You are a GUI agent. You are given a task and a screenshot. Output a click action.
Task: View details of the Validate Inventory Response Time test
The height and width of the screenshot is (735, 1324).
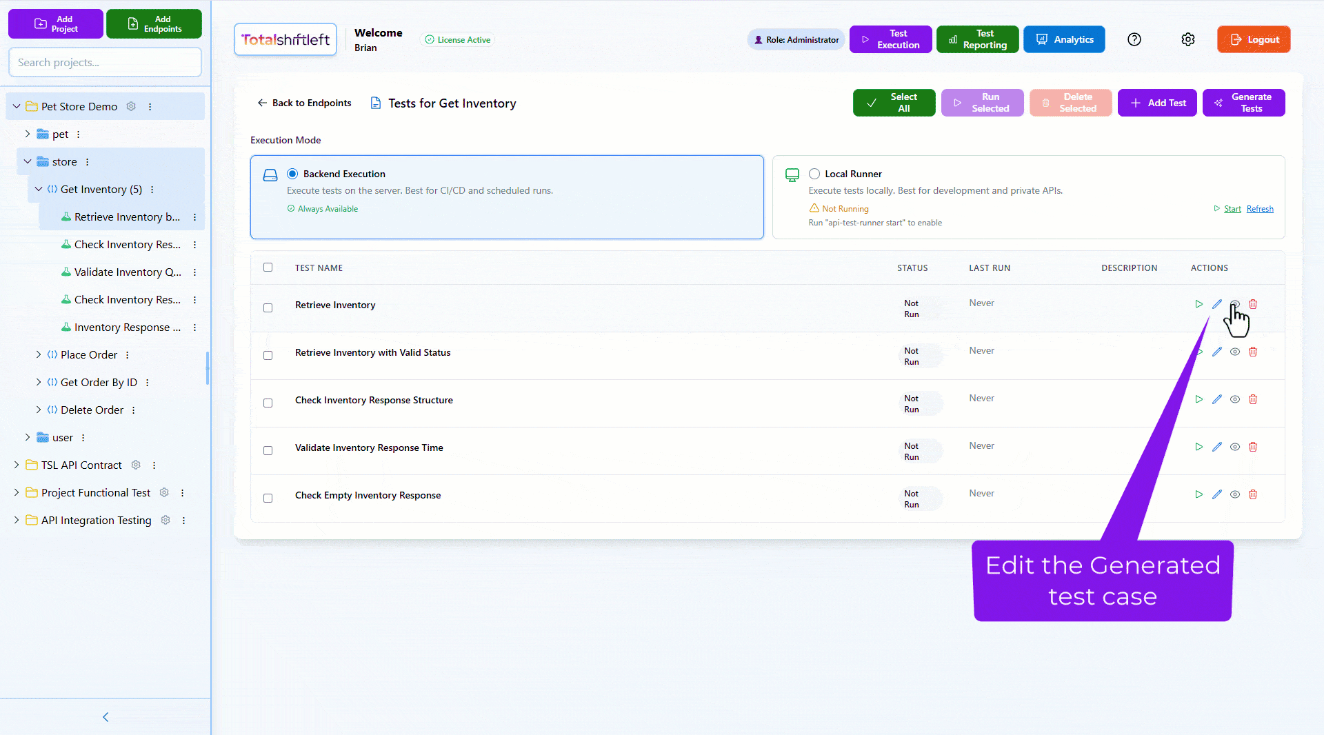click(1234, 447)
